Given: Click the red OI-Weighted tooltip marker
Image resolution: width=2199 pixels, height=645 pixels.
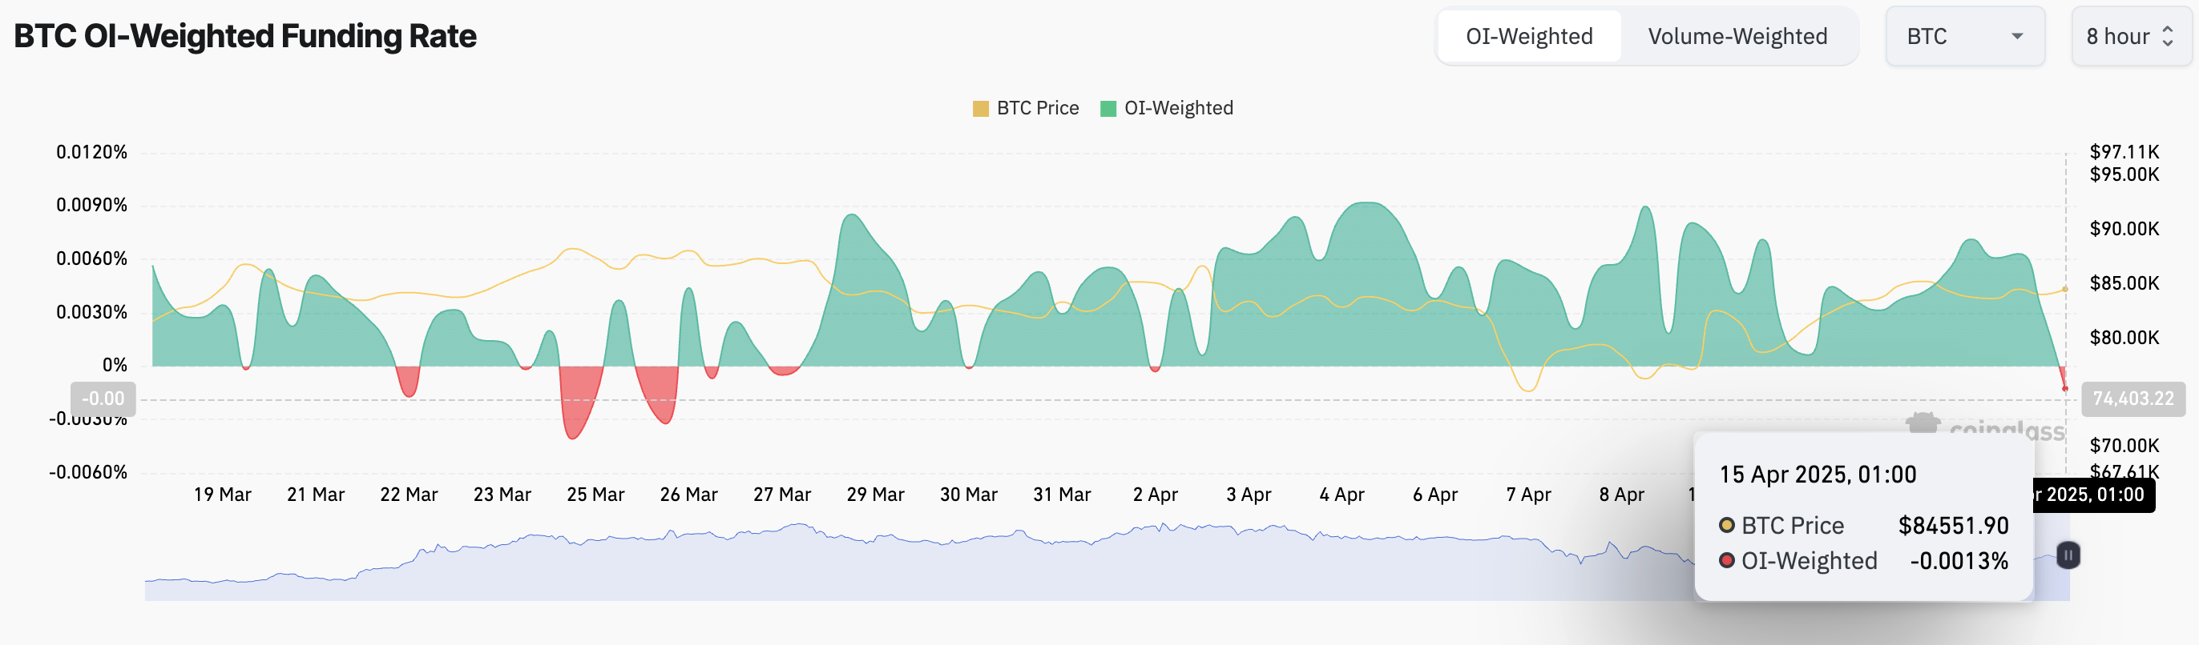Looking at the screenshot, I should point(1726,561).
